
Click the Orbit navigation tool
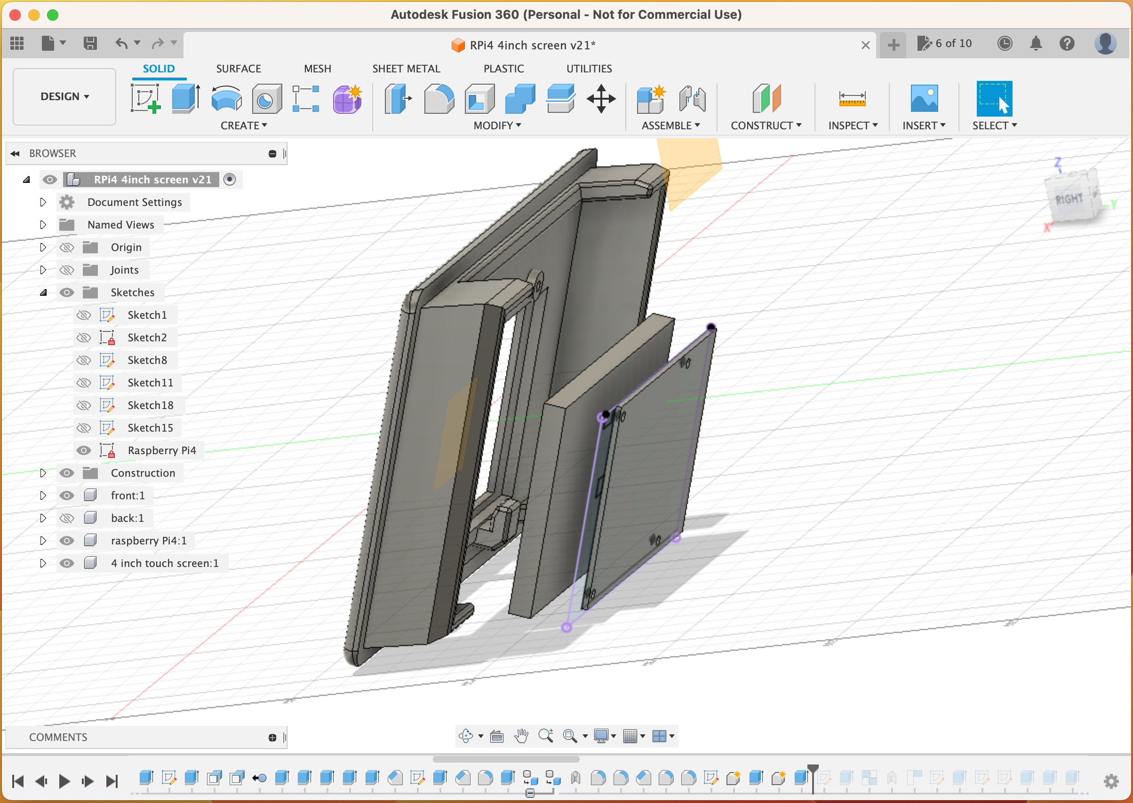(465, 736)
